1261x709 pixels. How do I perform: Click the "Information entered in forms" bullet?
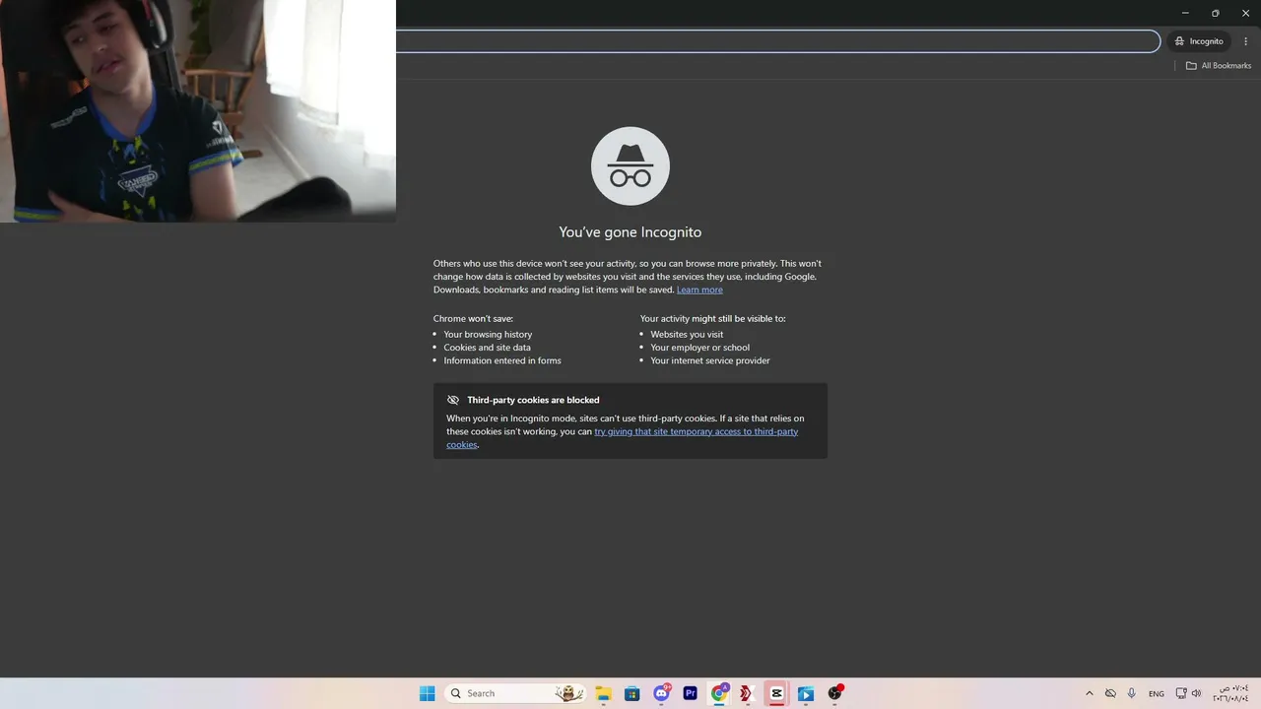pos(502,360)
